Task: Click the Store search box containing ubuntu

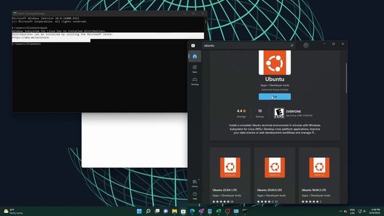Action: [x=248, y=46]
